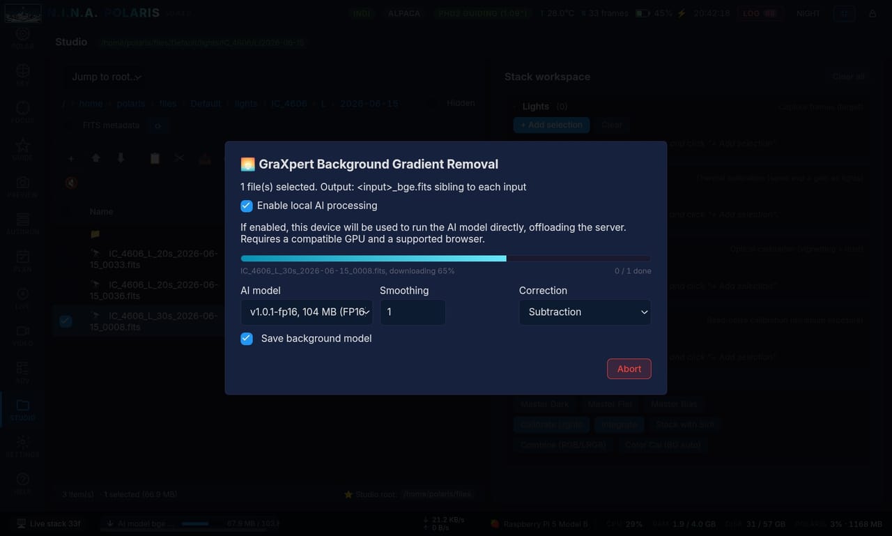Image resolution: width=892 pixels, height=536 pixels.
Task: Click the Clear button next to Add selection
Action: pyautogui.click(x=612, y=125)
